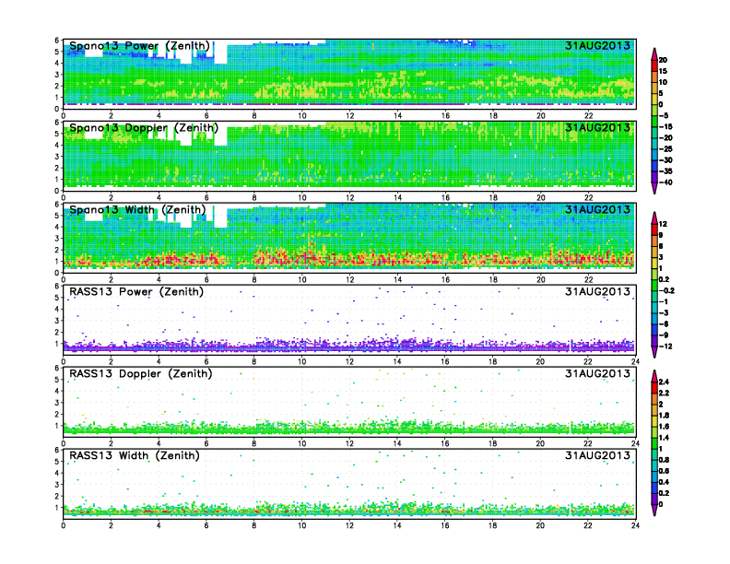Click the '20' label on top colorbar
The height and width of the screenshot is (564, 730).
pyautogui.click(x=663, y=60)
